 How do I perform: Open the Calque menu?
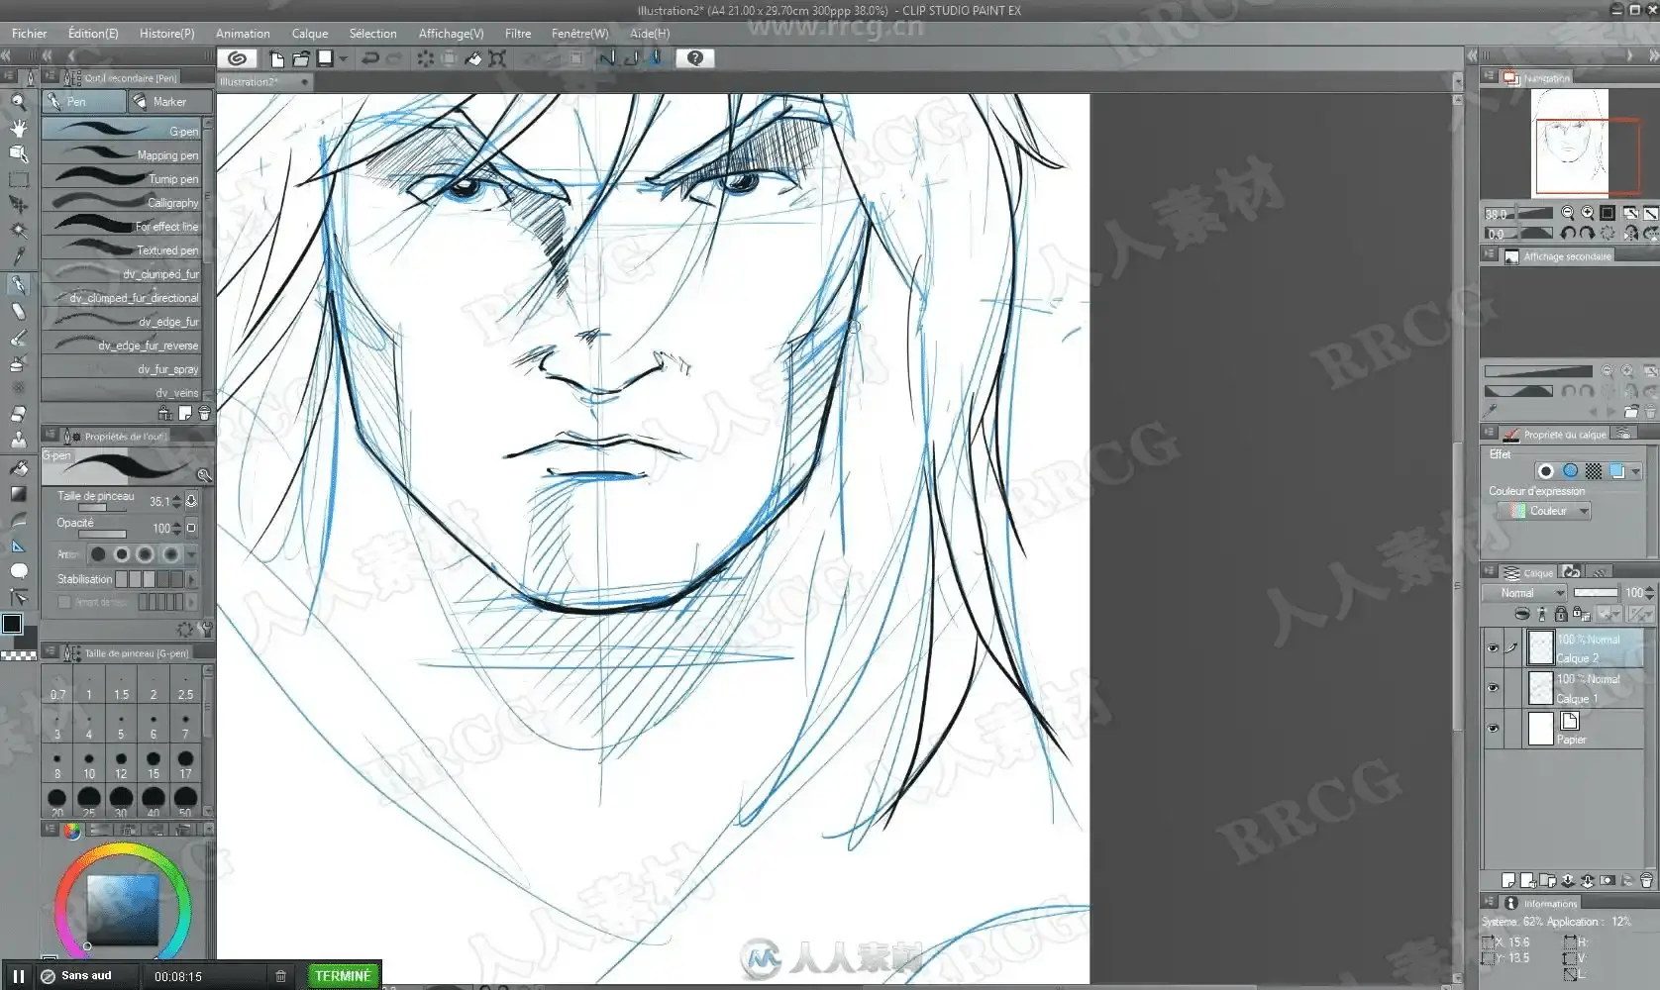(x=310, y=34)
